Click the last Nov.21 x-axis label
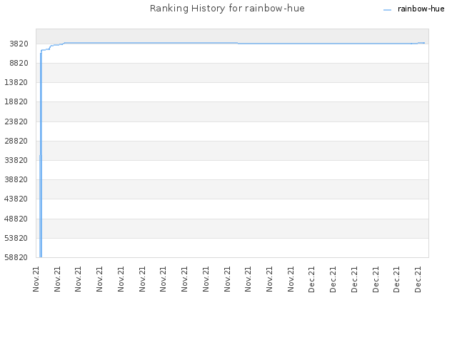This screenshot has width=457, height=343. click(291, 279)
